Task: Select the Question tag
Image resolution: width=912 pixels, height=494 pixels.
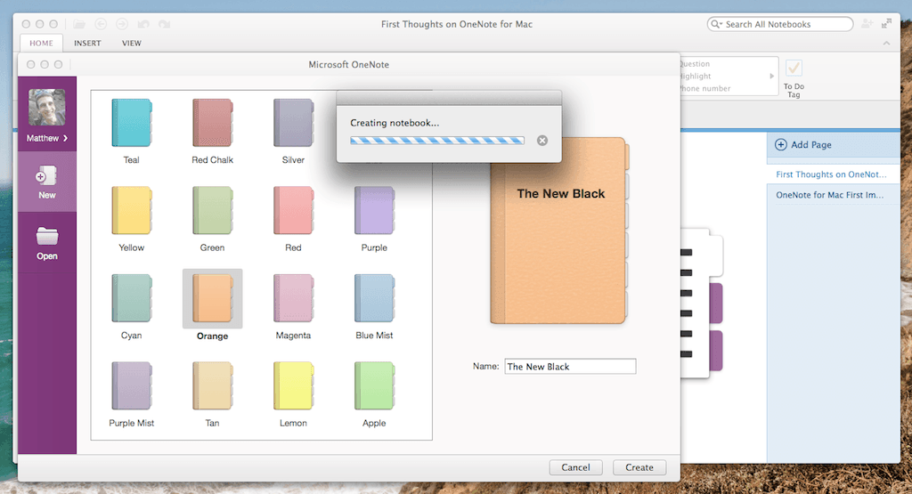Action: pyautogui.click(x=695, y=64)
